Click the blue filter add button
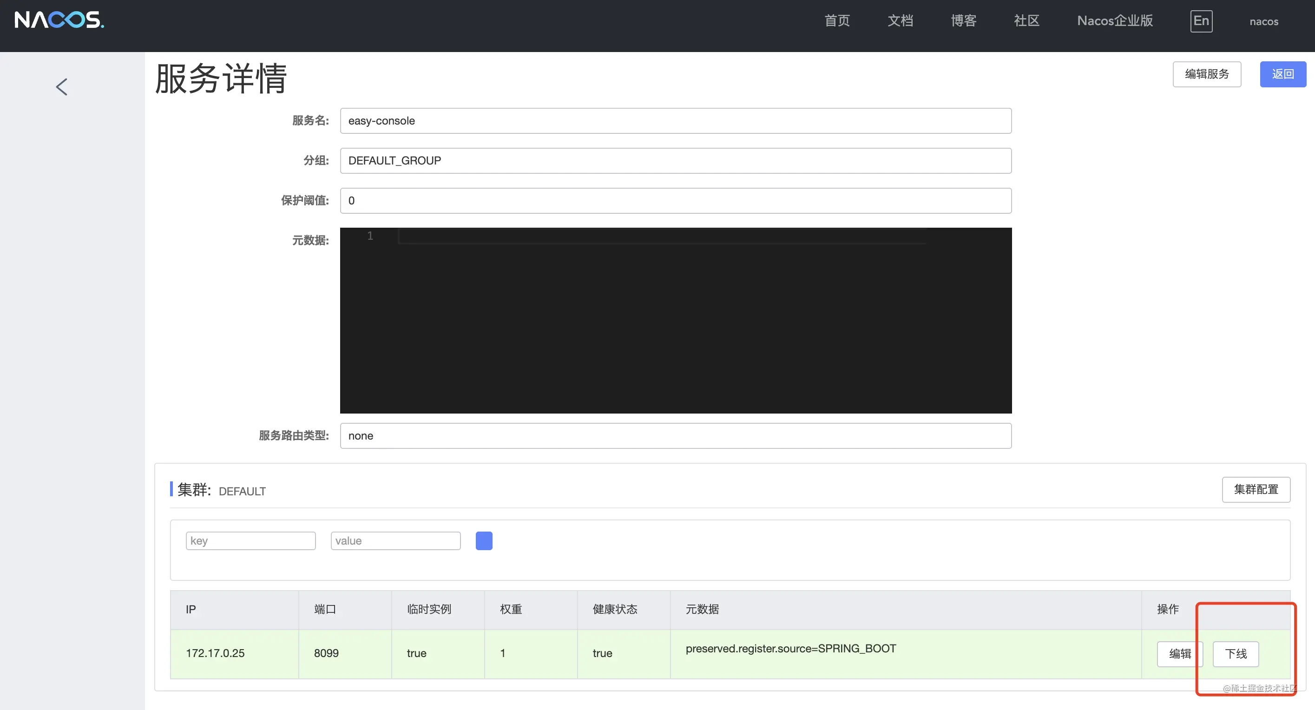1315x710 pixels. coord(483,540)
